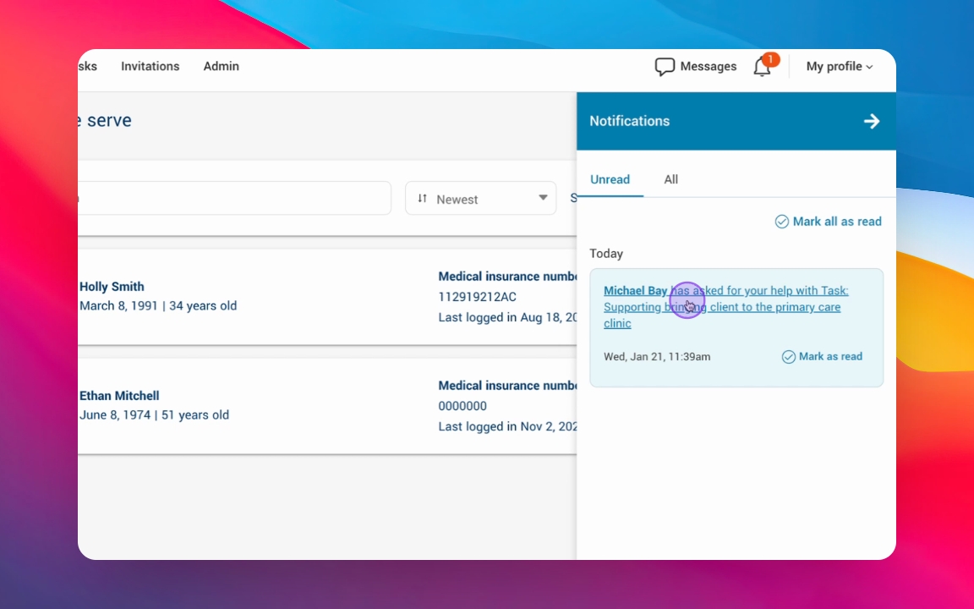Close notifications panel with arrow icon
This screenshot has width=974, height=609.
[x=872, y=121]
